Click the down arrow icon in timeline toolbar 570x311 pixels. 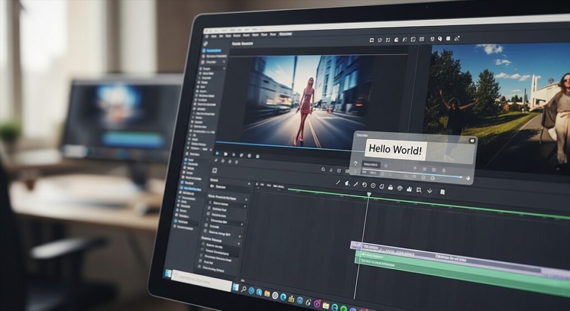[x=429, y=190]
